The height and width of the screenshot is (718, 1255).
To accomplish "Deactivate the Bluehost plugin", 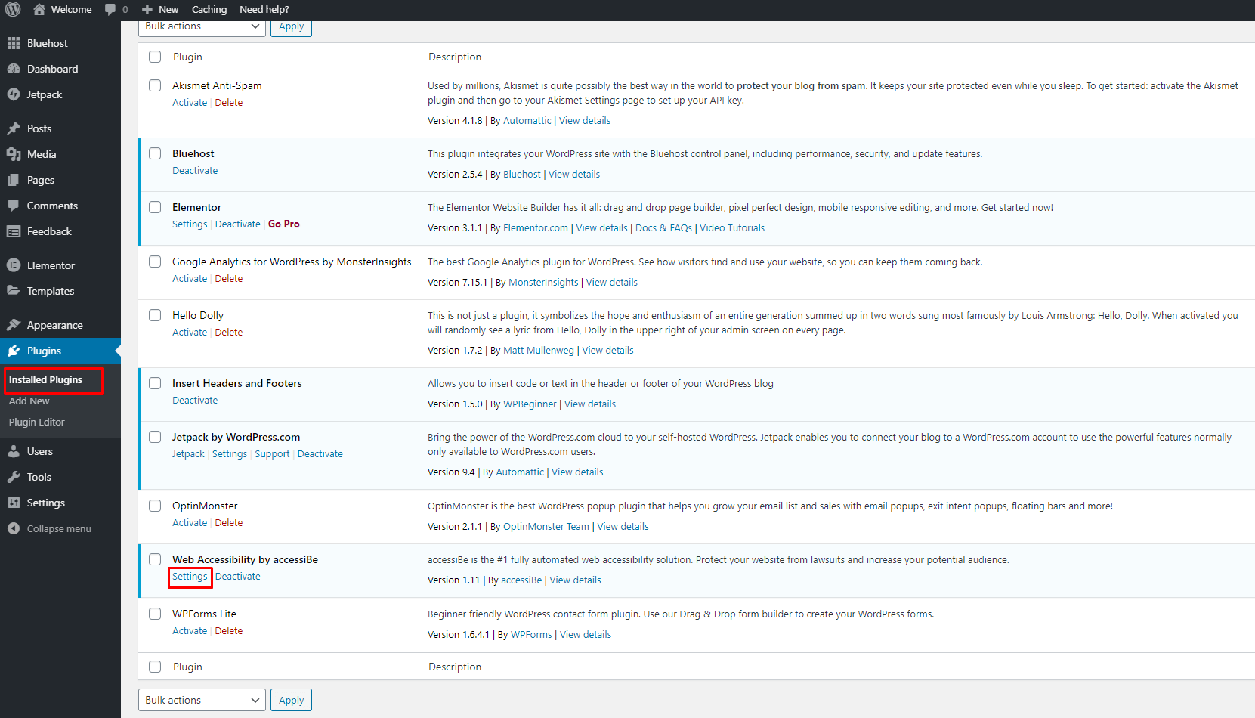I will pos(195,170).
